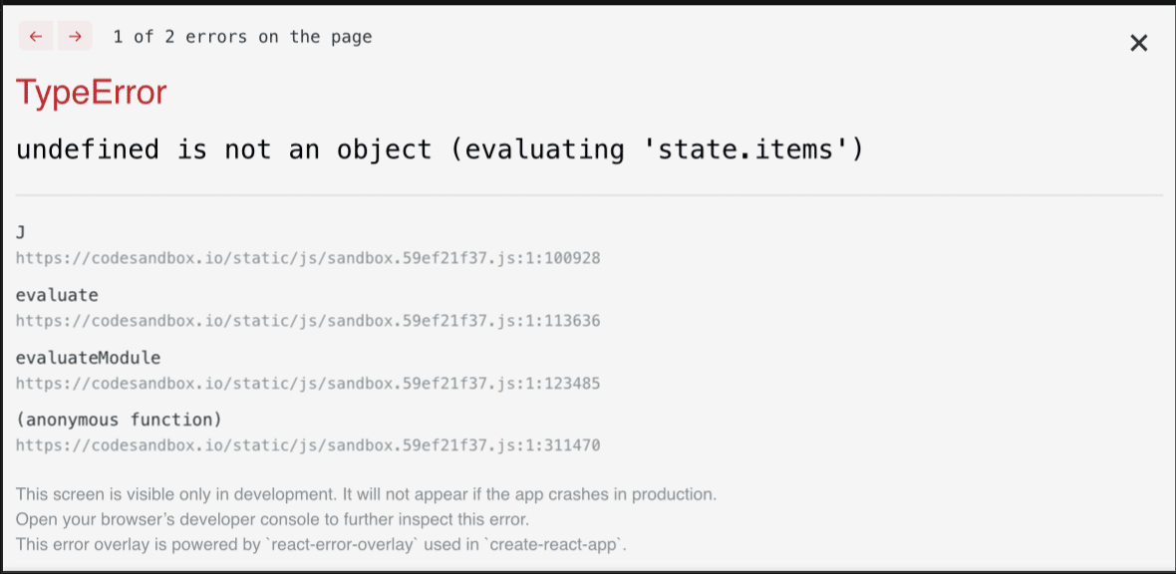Click the evaluateModule stack frame
The image size is (1176, 574).
[87, 357]
